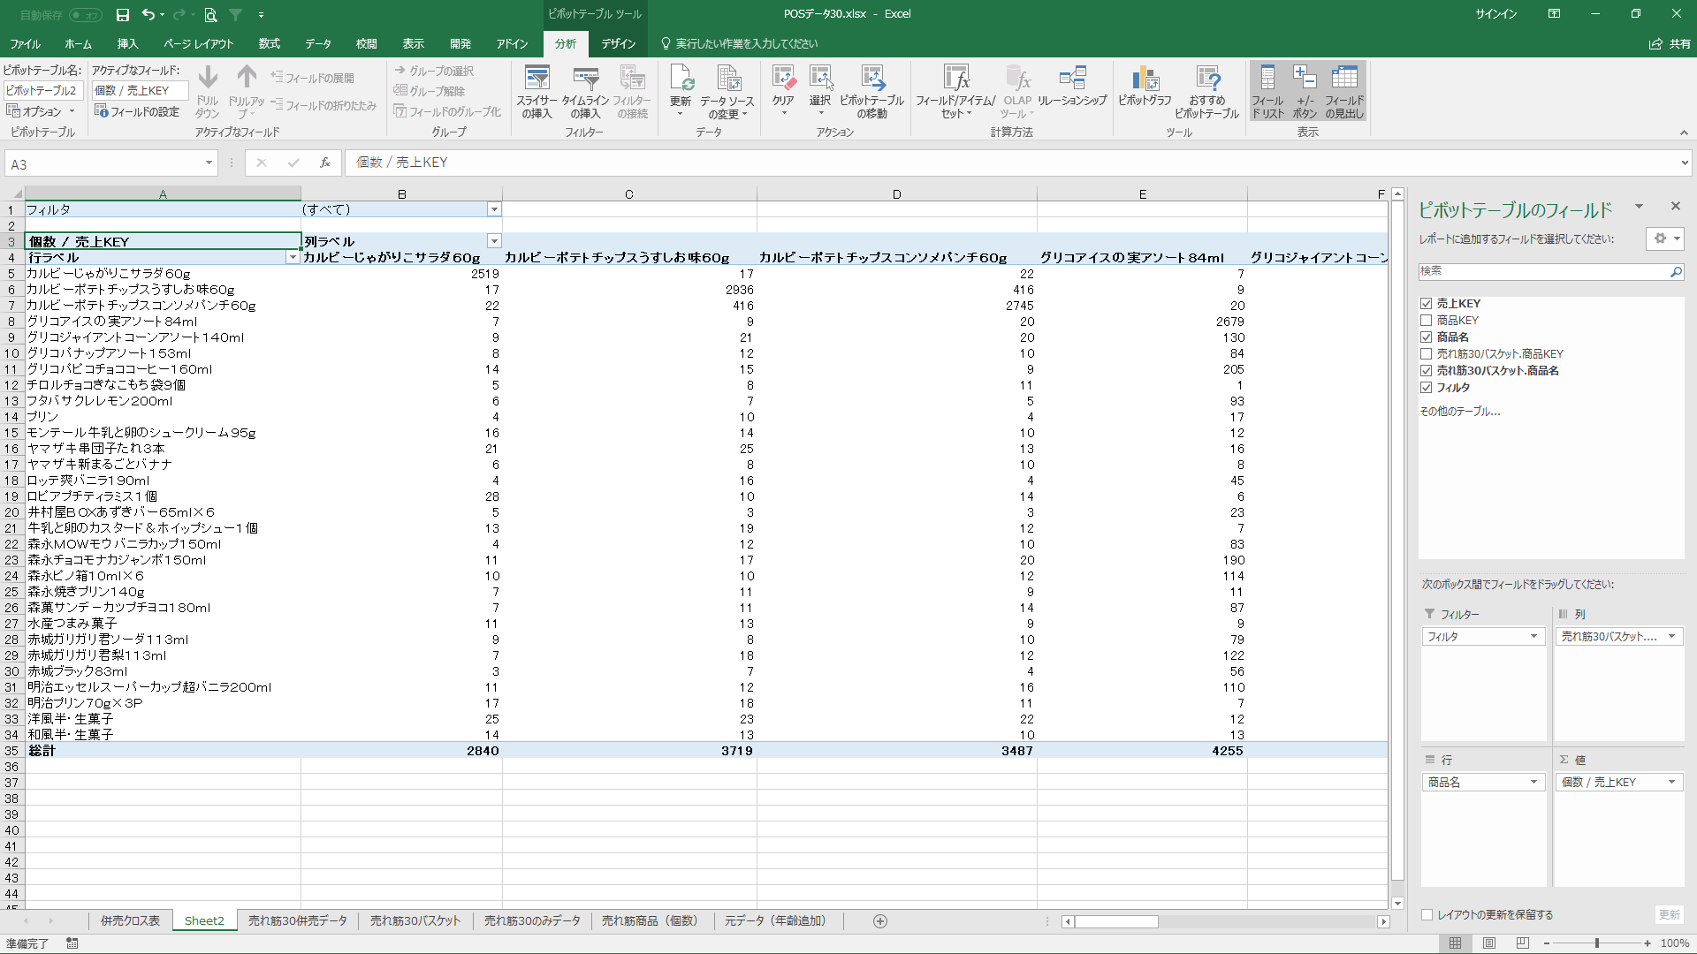Click the 共有 share button
Image resolution: width=1697 pixels, height=954 pixels.
coord(1670,44)
